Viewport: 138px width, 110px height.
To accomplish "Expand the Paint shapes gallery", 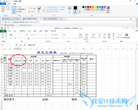I will tap(59, 12).
